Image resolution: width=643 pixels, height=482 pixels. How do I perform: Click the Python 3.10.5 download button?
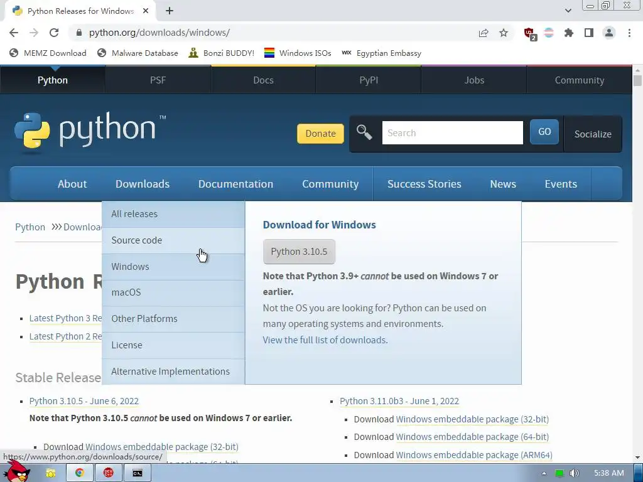click(299, 252)
